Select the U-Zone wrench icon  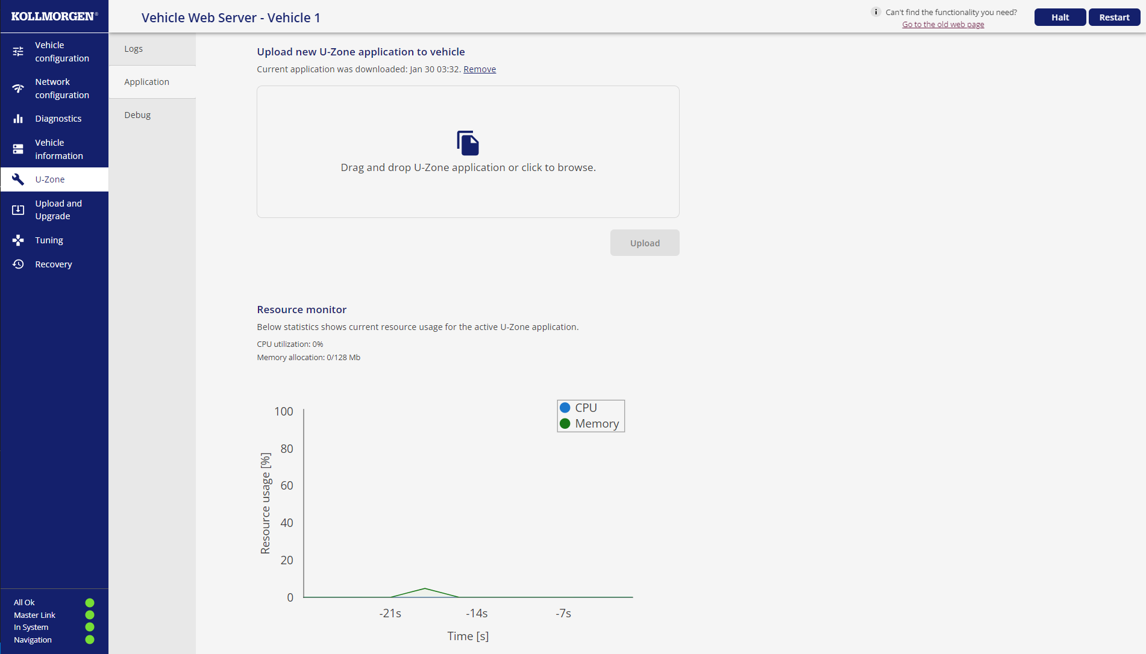(x=17, y=179)
